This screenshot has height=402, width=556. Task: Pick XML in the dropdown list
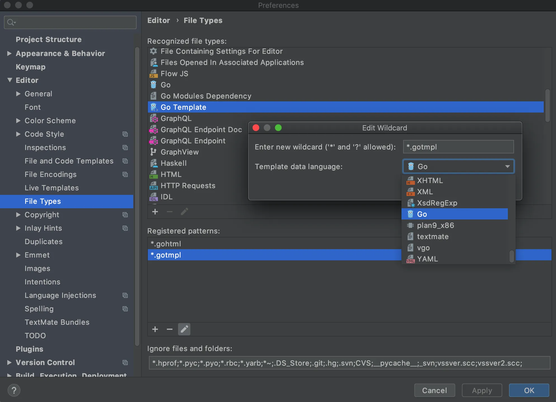tap(425, 192)
